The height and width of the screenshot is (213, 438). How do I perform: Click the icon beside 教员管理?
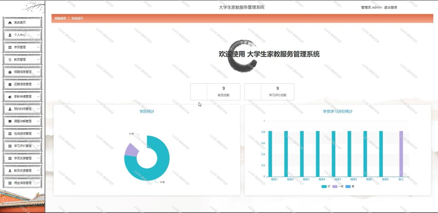pyautogui.click(x=10, y=60)
